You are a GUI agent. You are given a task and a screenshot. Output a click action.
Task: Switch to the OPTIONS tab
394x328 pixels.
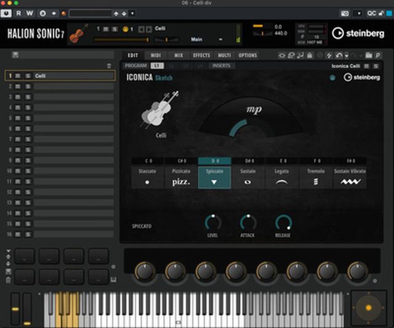point(247,55)
